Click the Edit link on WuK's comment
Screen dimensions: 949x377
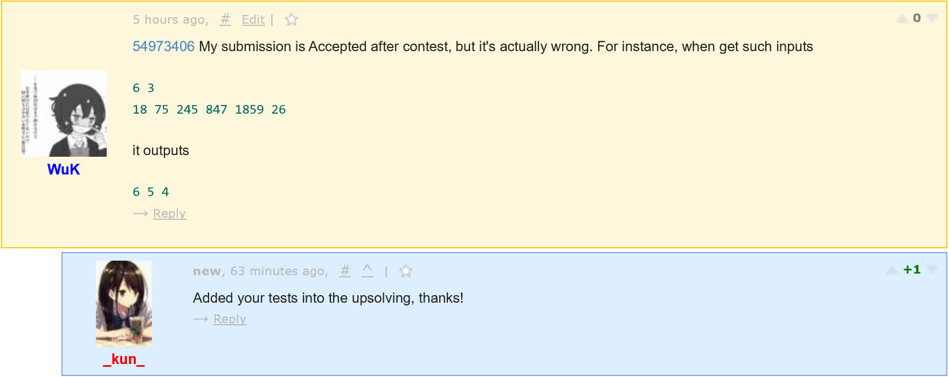(253, 20)
